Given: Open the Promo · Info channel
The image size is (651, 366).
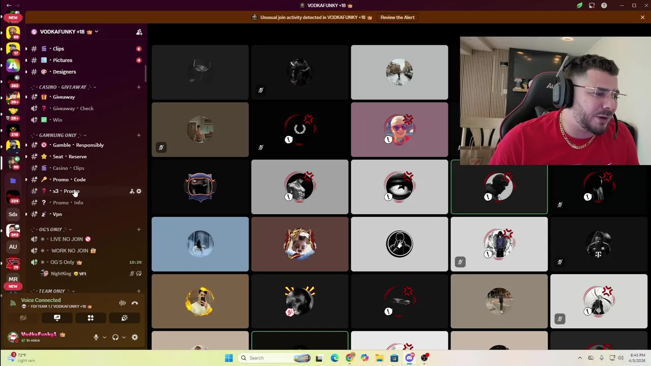Looking at the screenshot, I should (x=85, y=202).
